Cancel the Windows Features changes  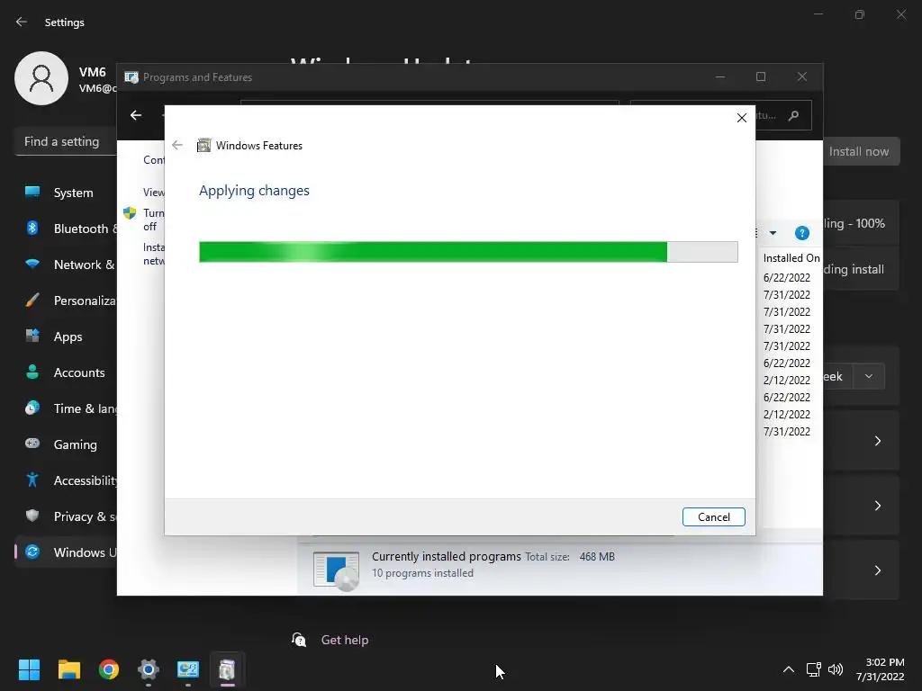pyautogui.click(x=713, y=517)
